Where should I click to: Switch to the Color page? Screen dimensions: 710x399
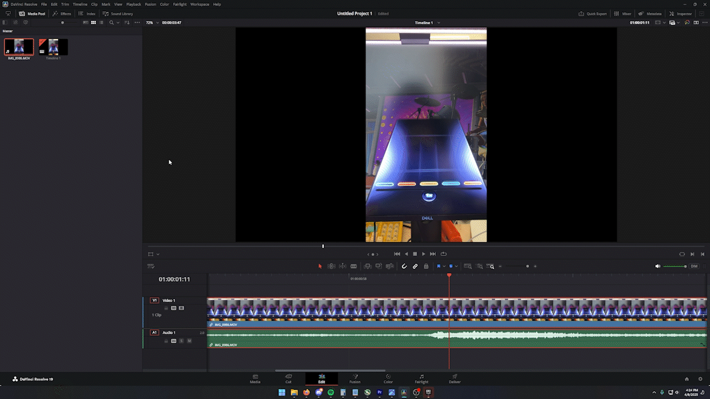[x=388, y=380]
